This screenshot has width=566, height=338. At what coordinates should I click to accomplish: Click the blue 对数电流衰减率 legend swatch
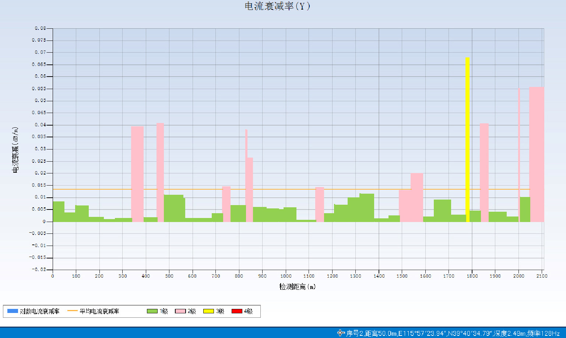tap(13, 311)
